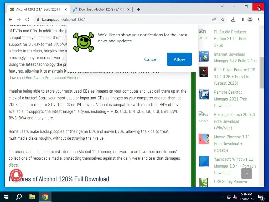The width and height of the screenshot is (269, 202).
Task: Go back to the previous page
Action: pos(11,19)
